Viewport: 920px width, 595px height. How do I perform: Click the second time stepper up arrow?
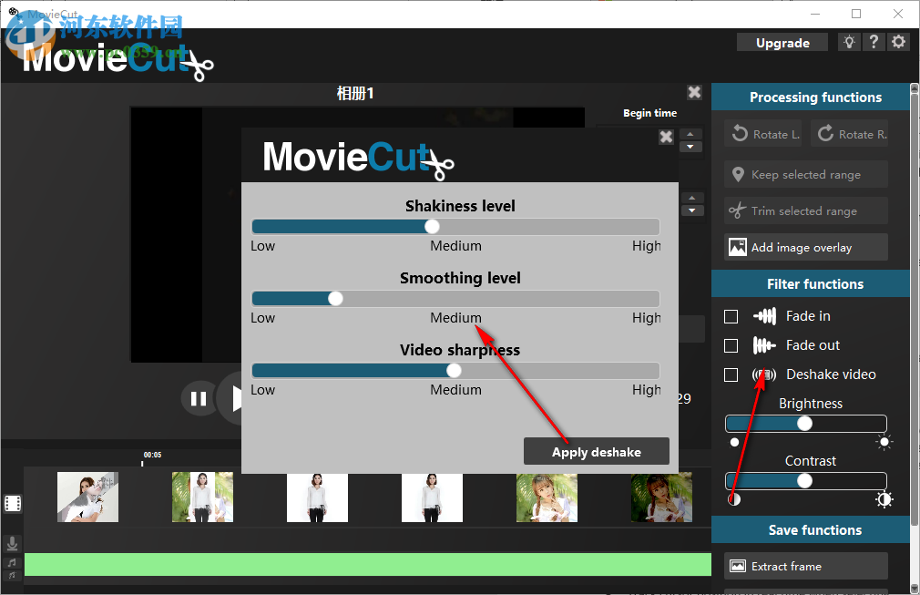pos(691,199)
